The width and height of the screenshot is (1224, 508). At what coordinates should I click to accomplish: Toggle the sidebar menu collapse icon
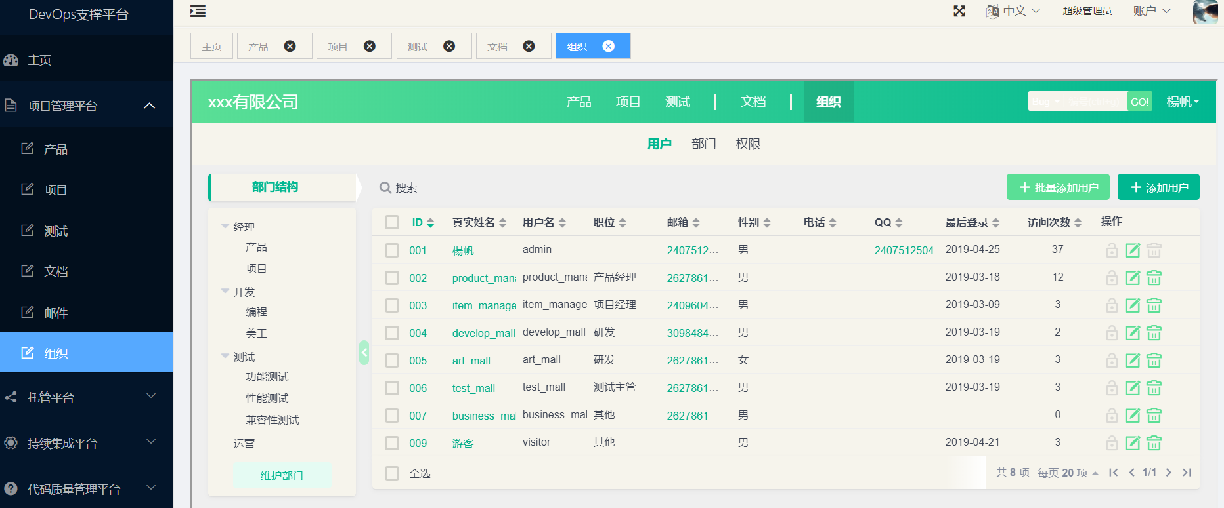[x=198, y=11]
